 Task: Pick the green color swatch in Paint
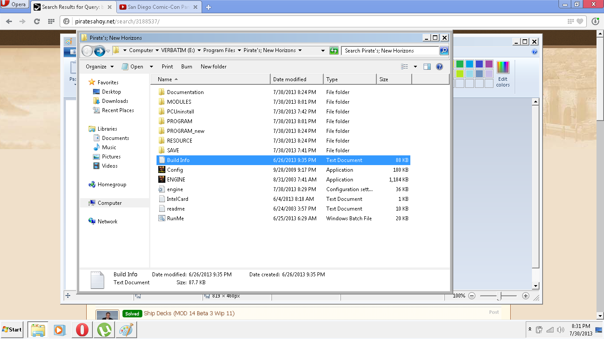tap(459, 64)
